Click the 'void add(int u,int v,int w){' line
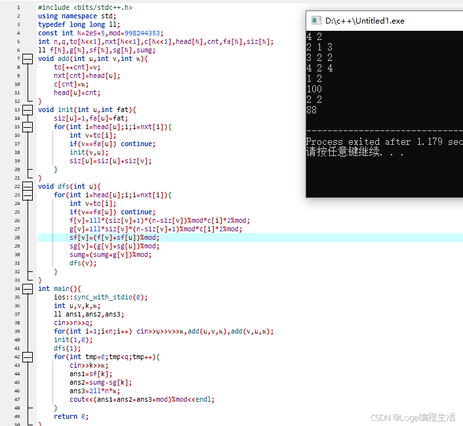The image size is (463, 426). coord(93,59)
